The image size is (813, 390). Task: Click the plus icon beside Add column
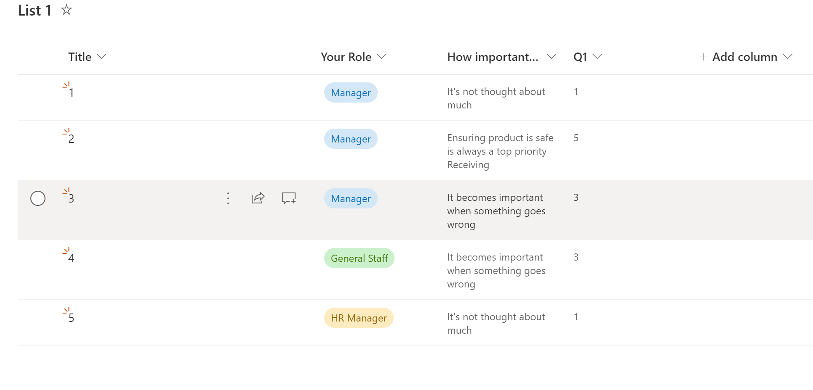703,57
